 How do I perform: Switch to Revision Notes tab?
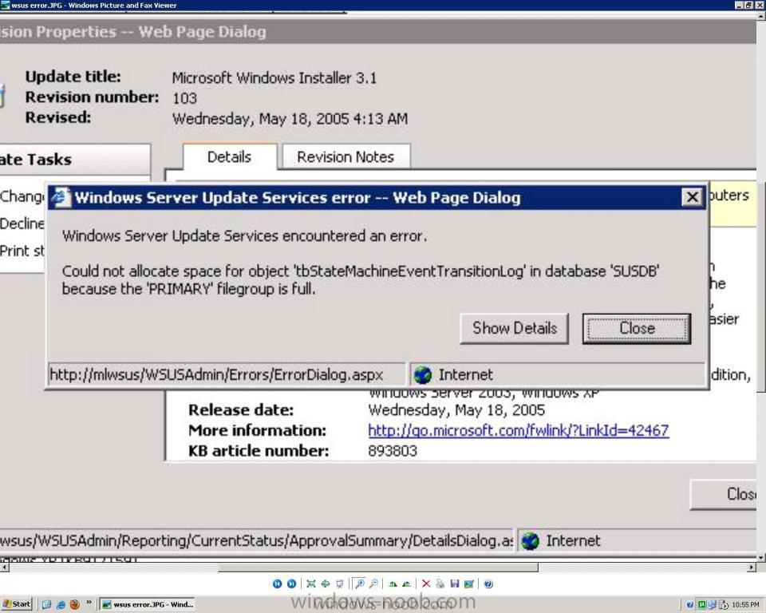345,157
